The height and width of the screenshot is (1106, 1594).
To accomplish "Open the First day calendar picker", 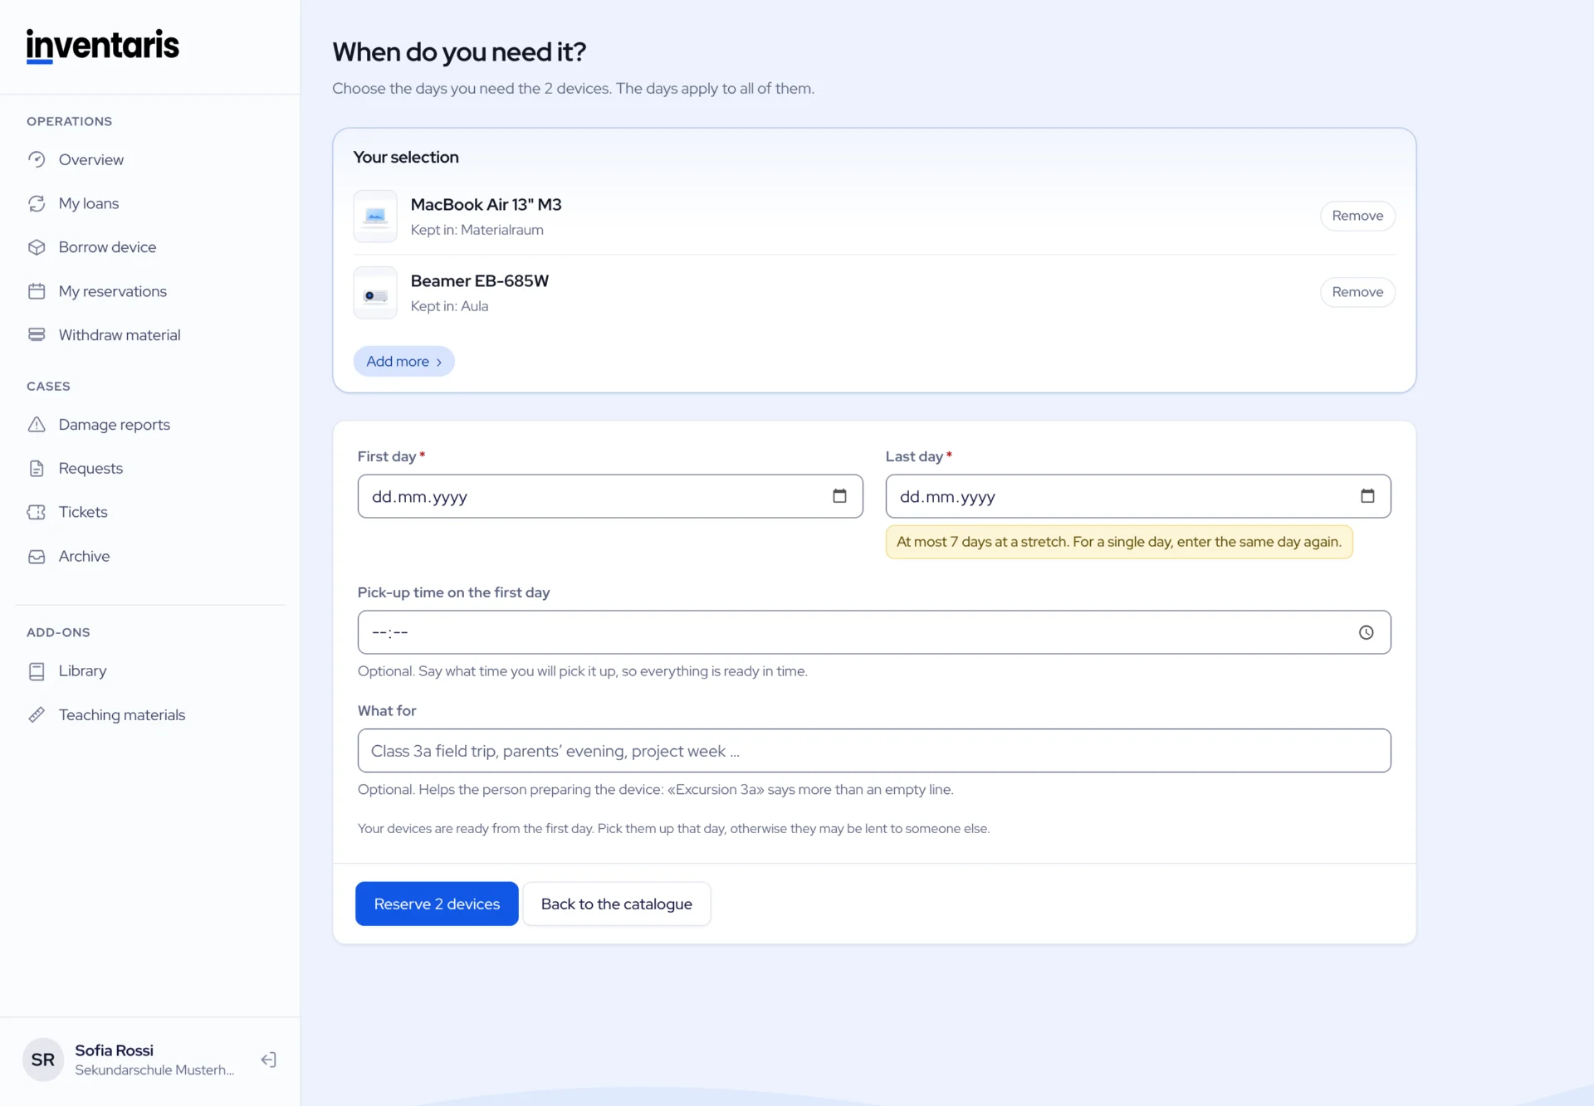I will pyautogui.click(x=839, y=496).
